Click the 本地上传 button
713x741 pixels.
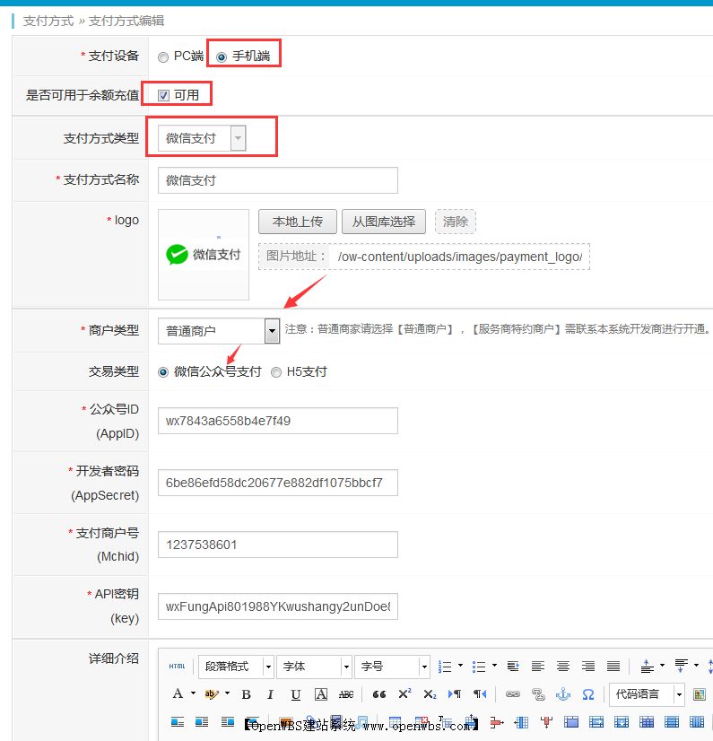point(297,222)
